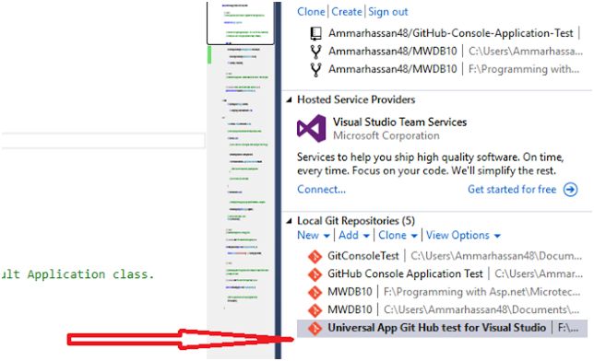
Task: Select git icon beside GitHub Console Application Test
Action: (315, 274)
